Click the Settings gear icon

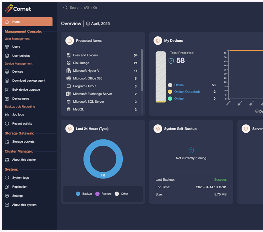7,196
